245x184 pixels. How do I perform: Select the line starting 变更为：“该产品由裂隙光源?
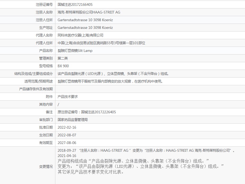point(141,166)
